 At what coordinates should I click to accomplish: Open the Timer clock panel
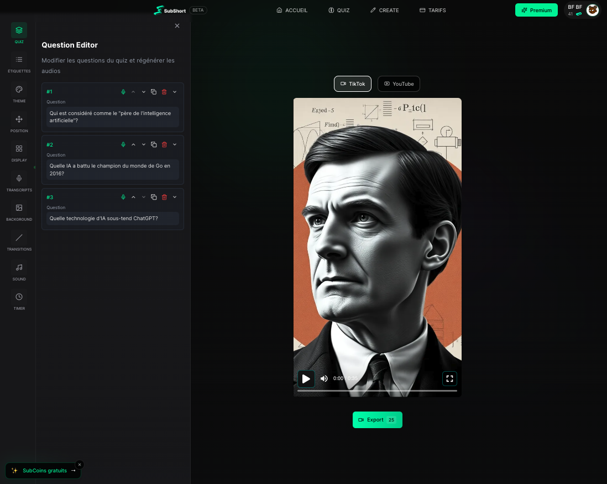(19, 300)
